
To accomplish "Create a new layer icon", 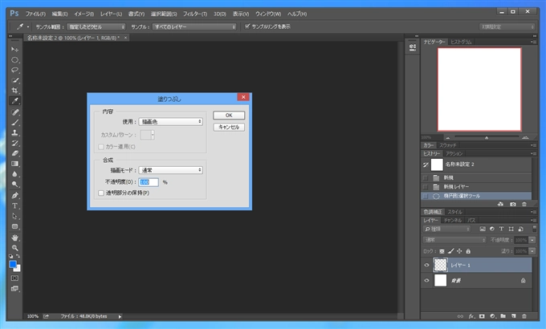I will pos(514,316).
